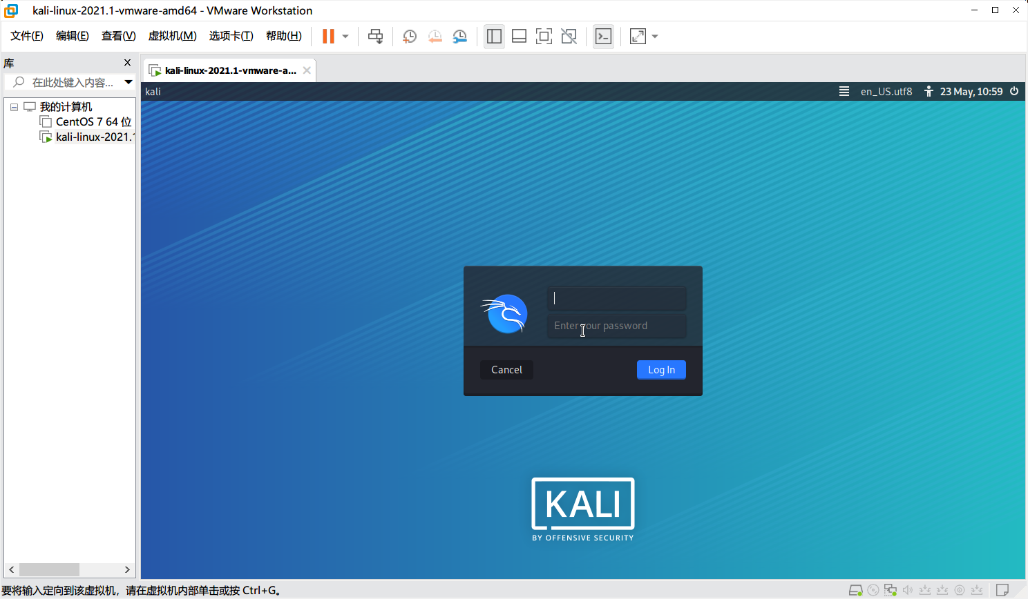1028x599 pixels.
Task: Click the CD/DVD drive status icon
Action: tap(873, 590)
